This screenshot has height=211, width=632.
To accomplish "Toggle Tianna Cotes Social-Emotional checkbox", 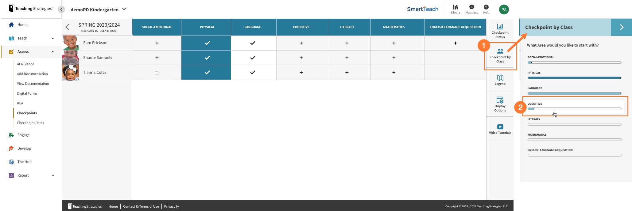I will tap(157, 73).
